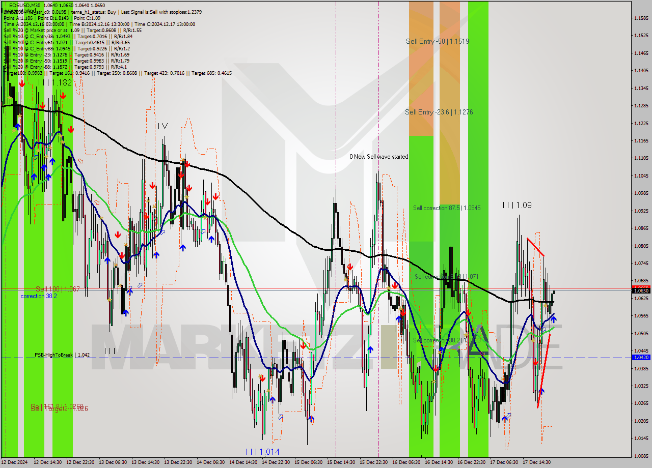The width and height of the screenshot is (652, 468).
Task: Click the 'Point A:1.106' info text
Action: (x=17, y=18)
